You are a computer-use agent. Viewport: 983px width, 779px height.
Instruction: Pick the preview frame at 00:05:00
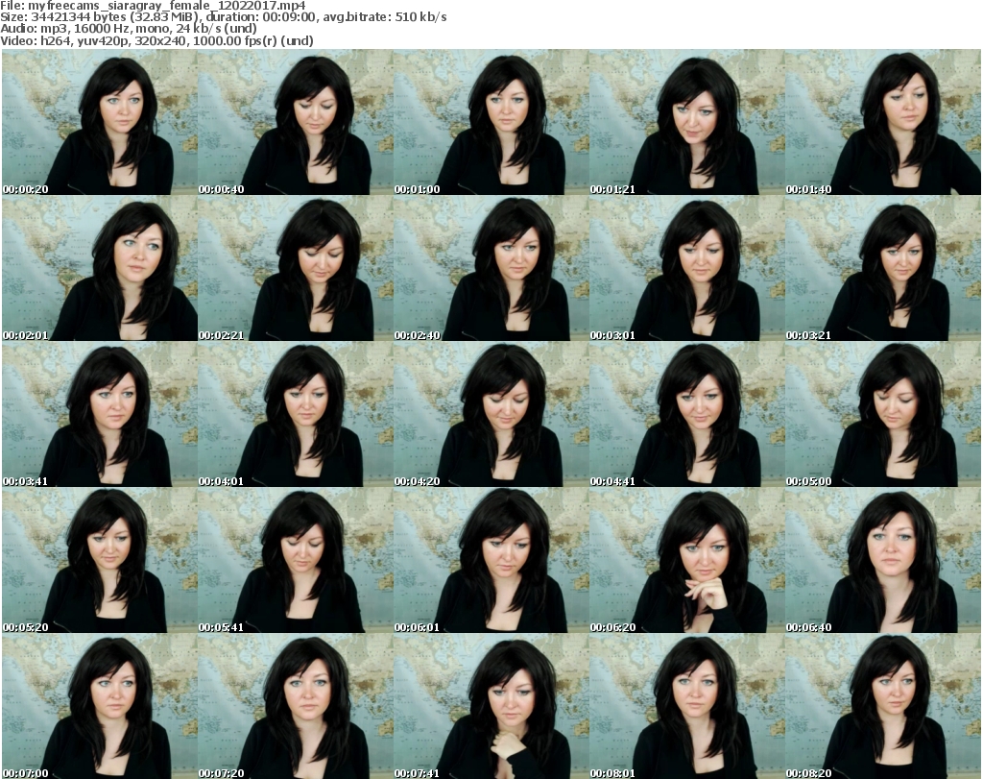[x=883, y=415]
